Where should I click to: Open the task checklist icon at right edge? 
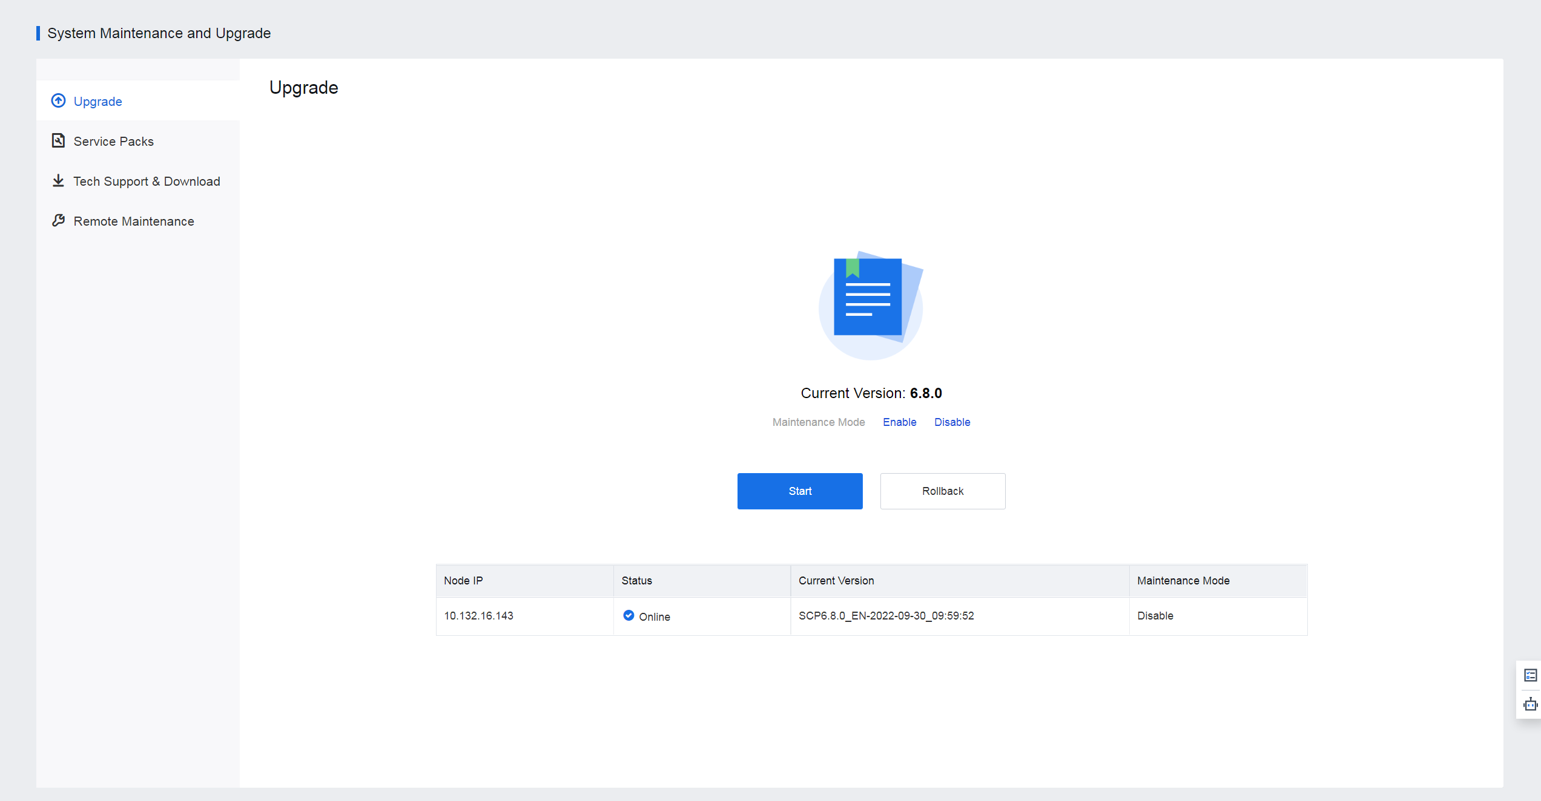(1530, 675)
